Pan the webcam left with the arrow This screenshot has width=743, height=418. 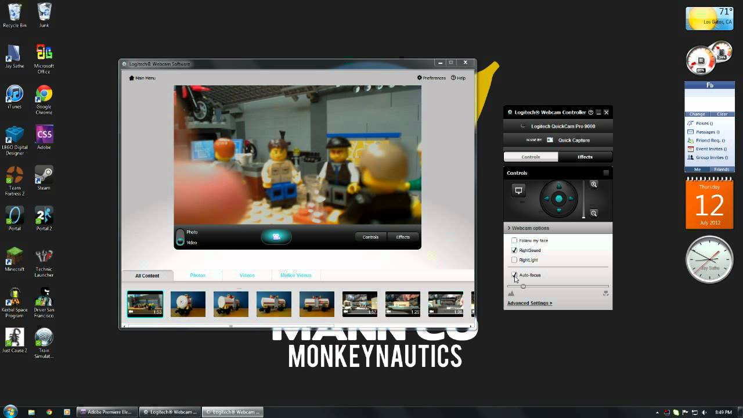pos(546,199)
